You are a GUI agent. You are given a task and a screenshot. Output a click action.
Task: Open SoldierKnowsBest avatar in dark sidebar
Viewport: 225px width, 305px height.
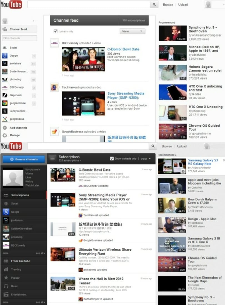(6, 229)
